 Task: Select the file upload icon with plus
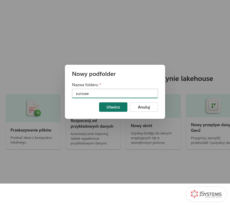click(x=34, y=108)
